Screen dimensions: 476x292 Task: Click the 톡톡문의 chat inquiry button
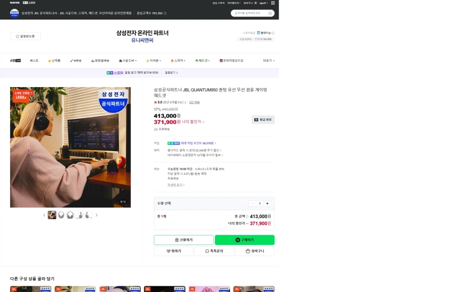(214, 251)
